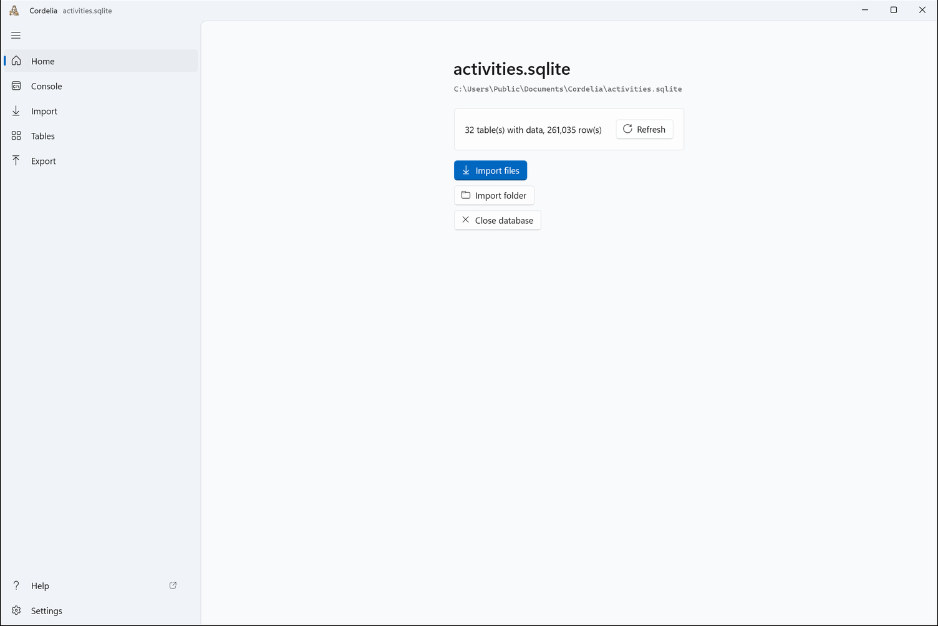Viewport: 938px width, 626px height.
Task: Click the Cordelia app icon in title bar
Action: (14, 11)
